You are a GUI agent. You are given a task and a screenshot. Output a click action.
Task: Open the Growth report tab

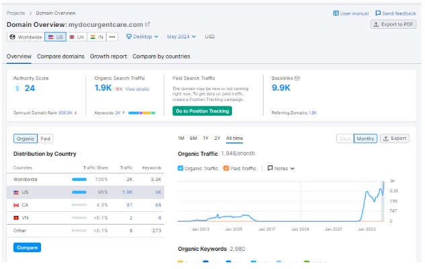click(108, 56)
